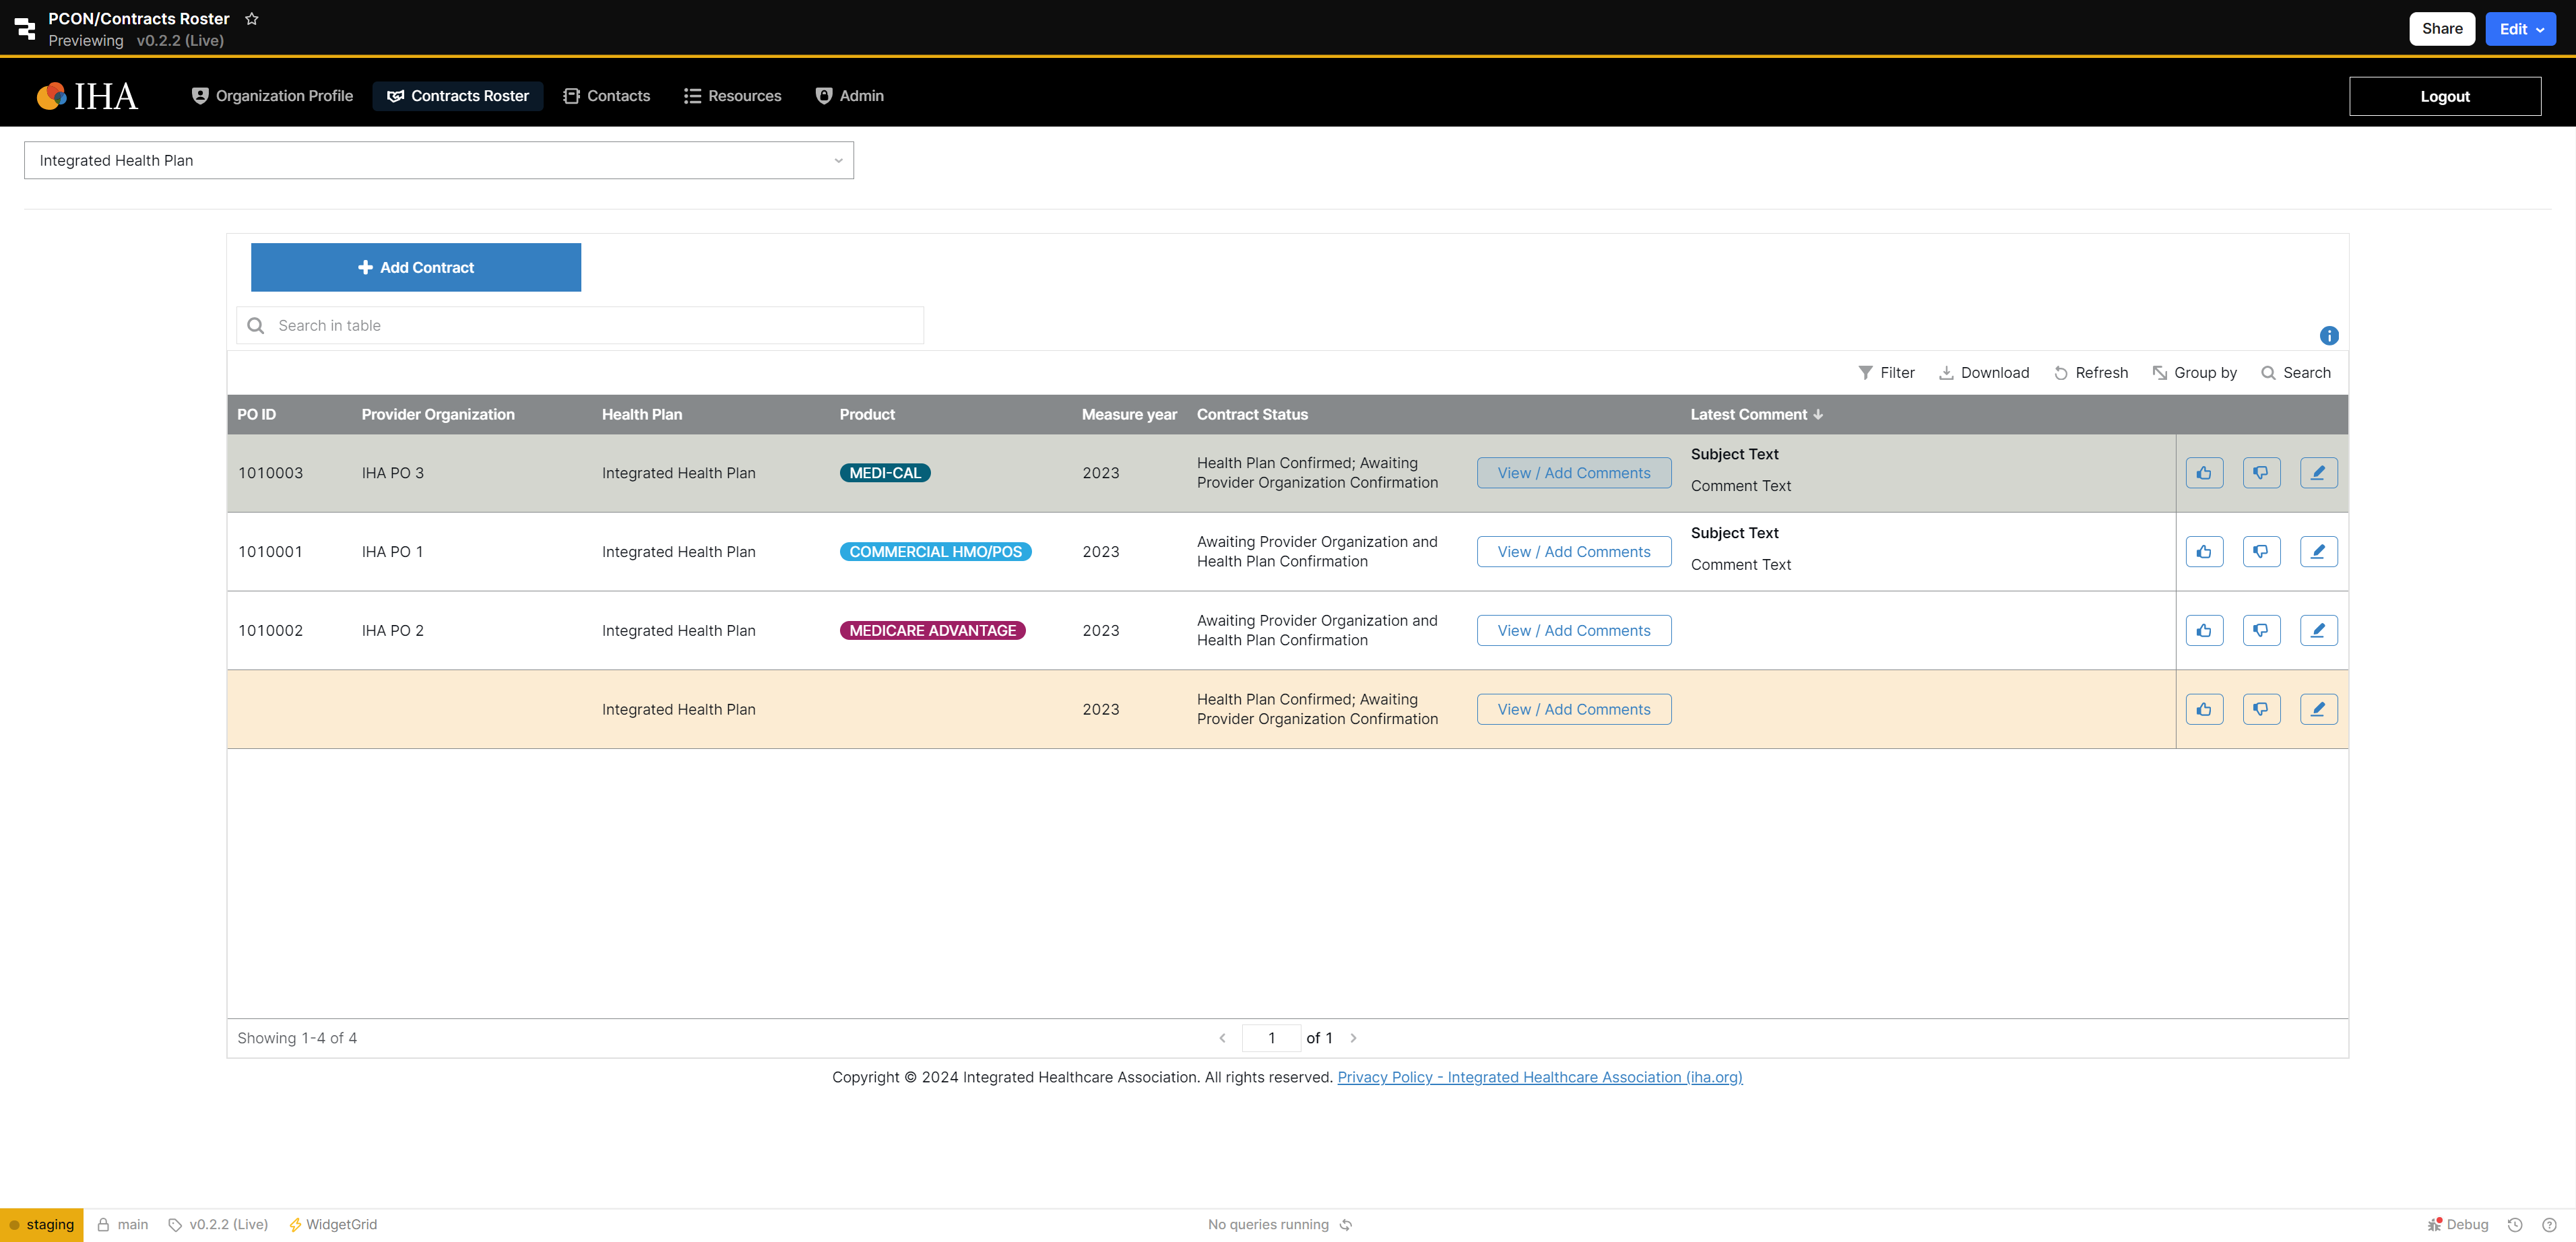Click thumbs-up icon in the highlighted last row
Image resolution: width=2576 pixels, height=1242 pixels.
2204,709
